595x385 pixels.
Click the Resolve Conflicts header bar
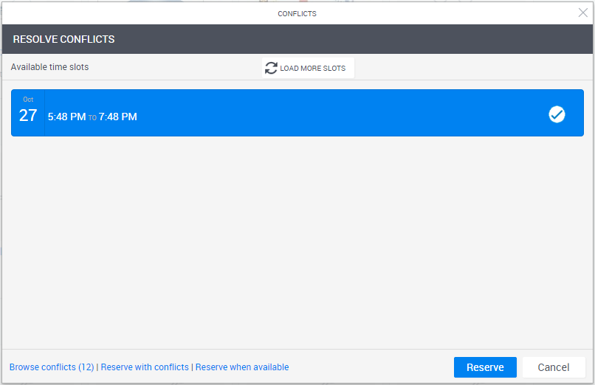pos(295,39)
